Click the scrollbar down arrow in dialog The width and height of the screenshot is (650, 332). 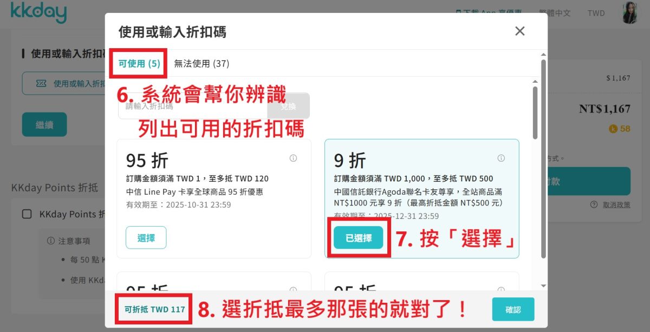pos(543,285)
